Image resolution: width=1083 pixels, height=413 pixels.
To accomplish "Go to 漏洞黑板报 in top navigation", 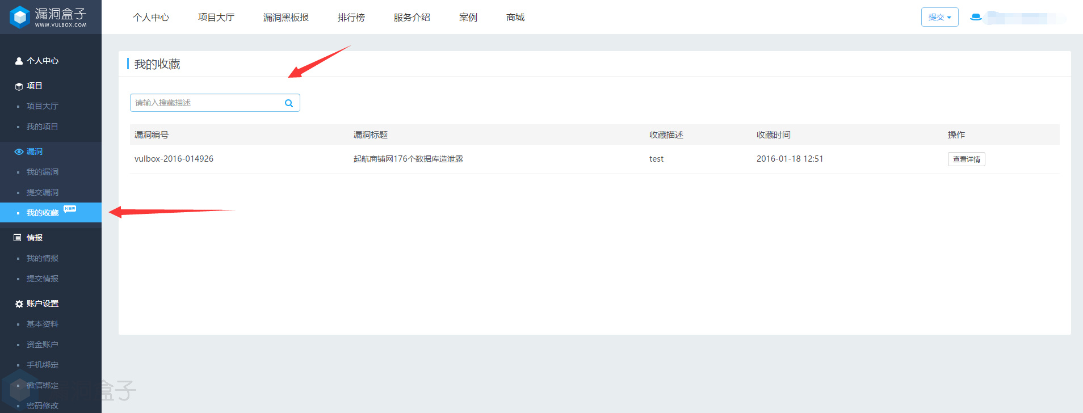I will (286, 18).
